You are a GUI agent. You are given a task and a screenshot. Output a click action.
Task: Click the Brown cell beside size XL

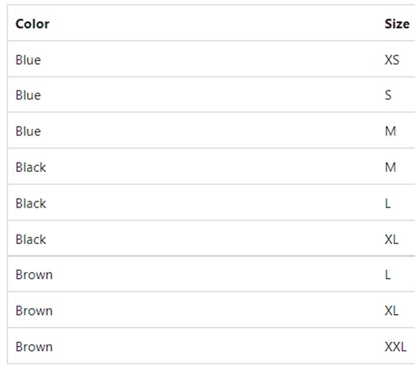(34, 310)
